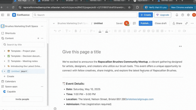
Task: Go to Confluence home logo
Action: click(x=21, y=15)
